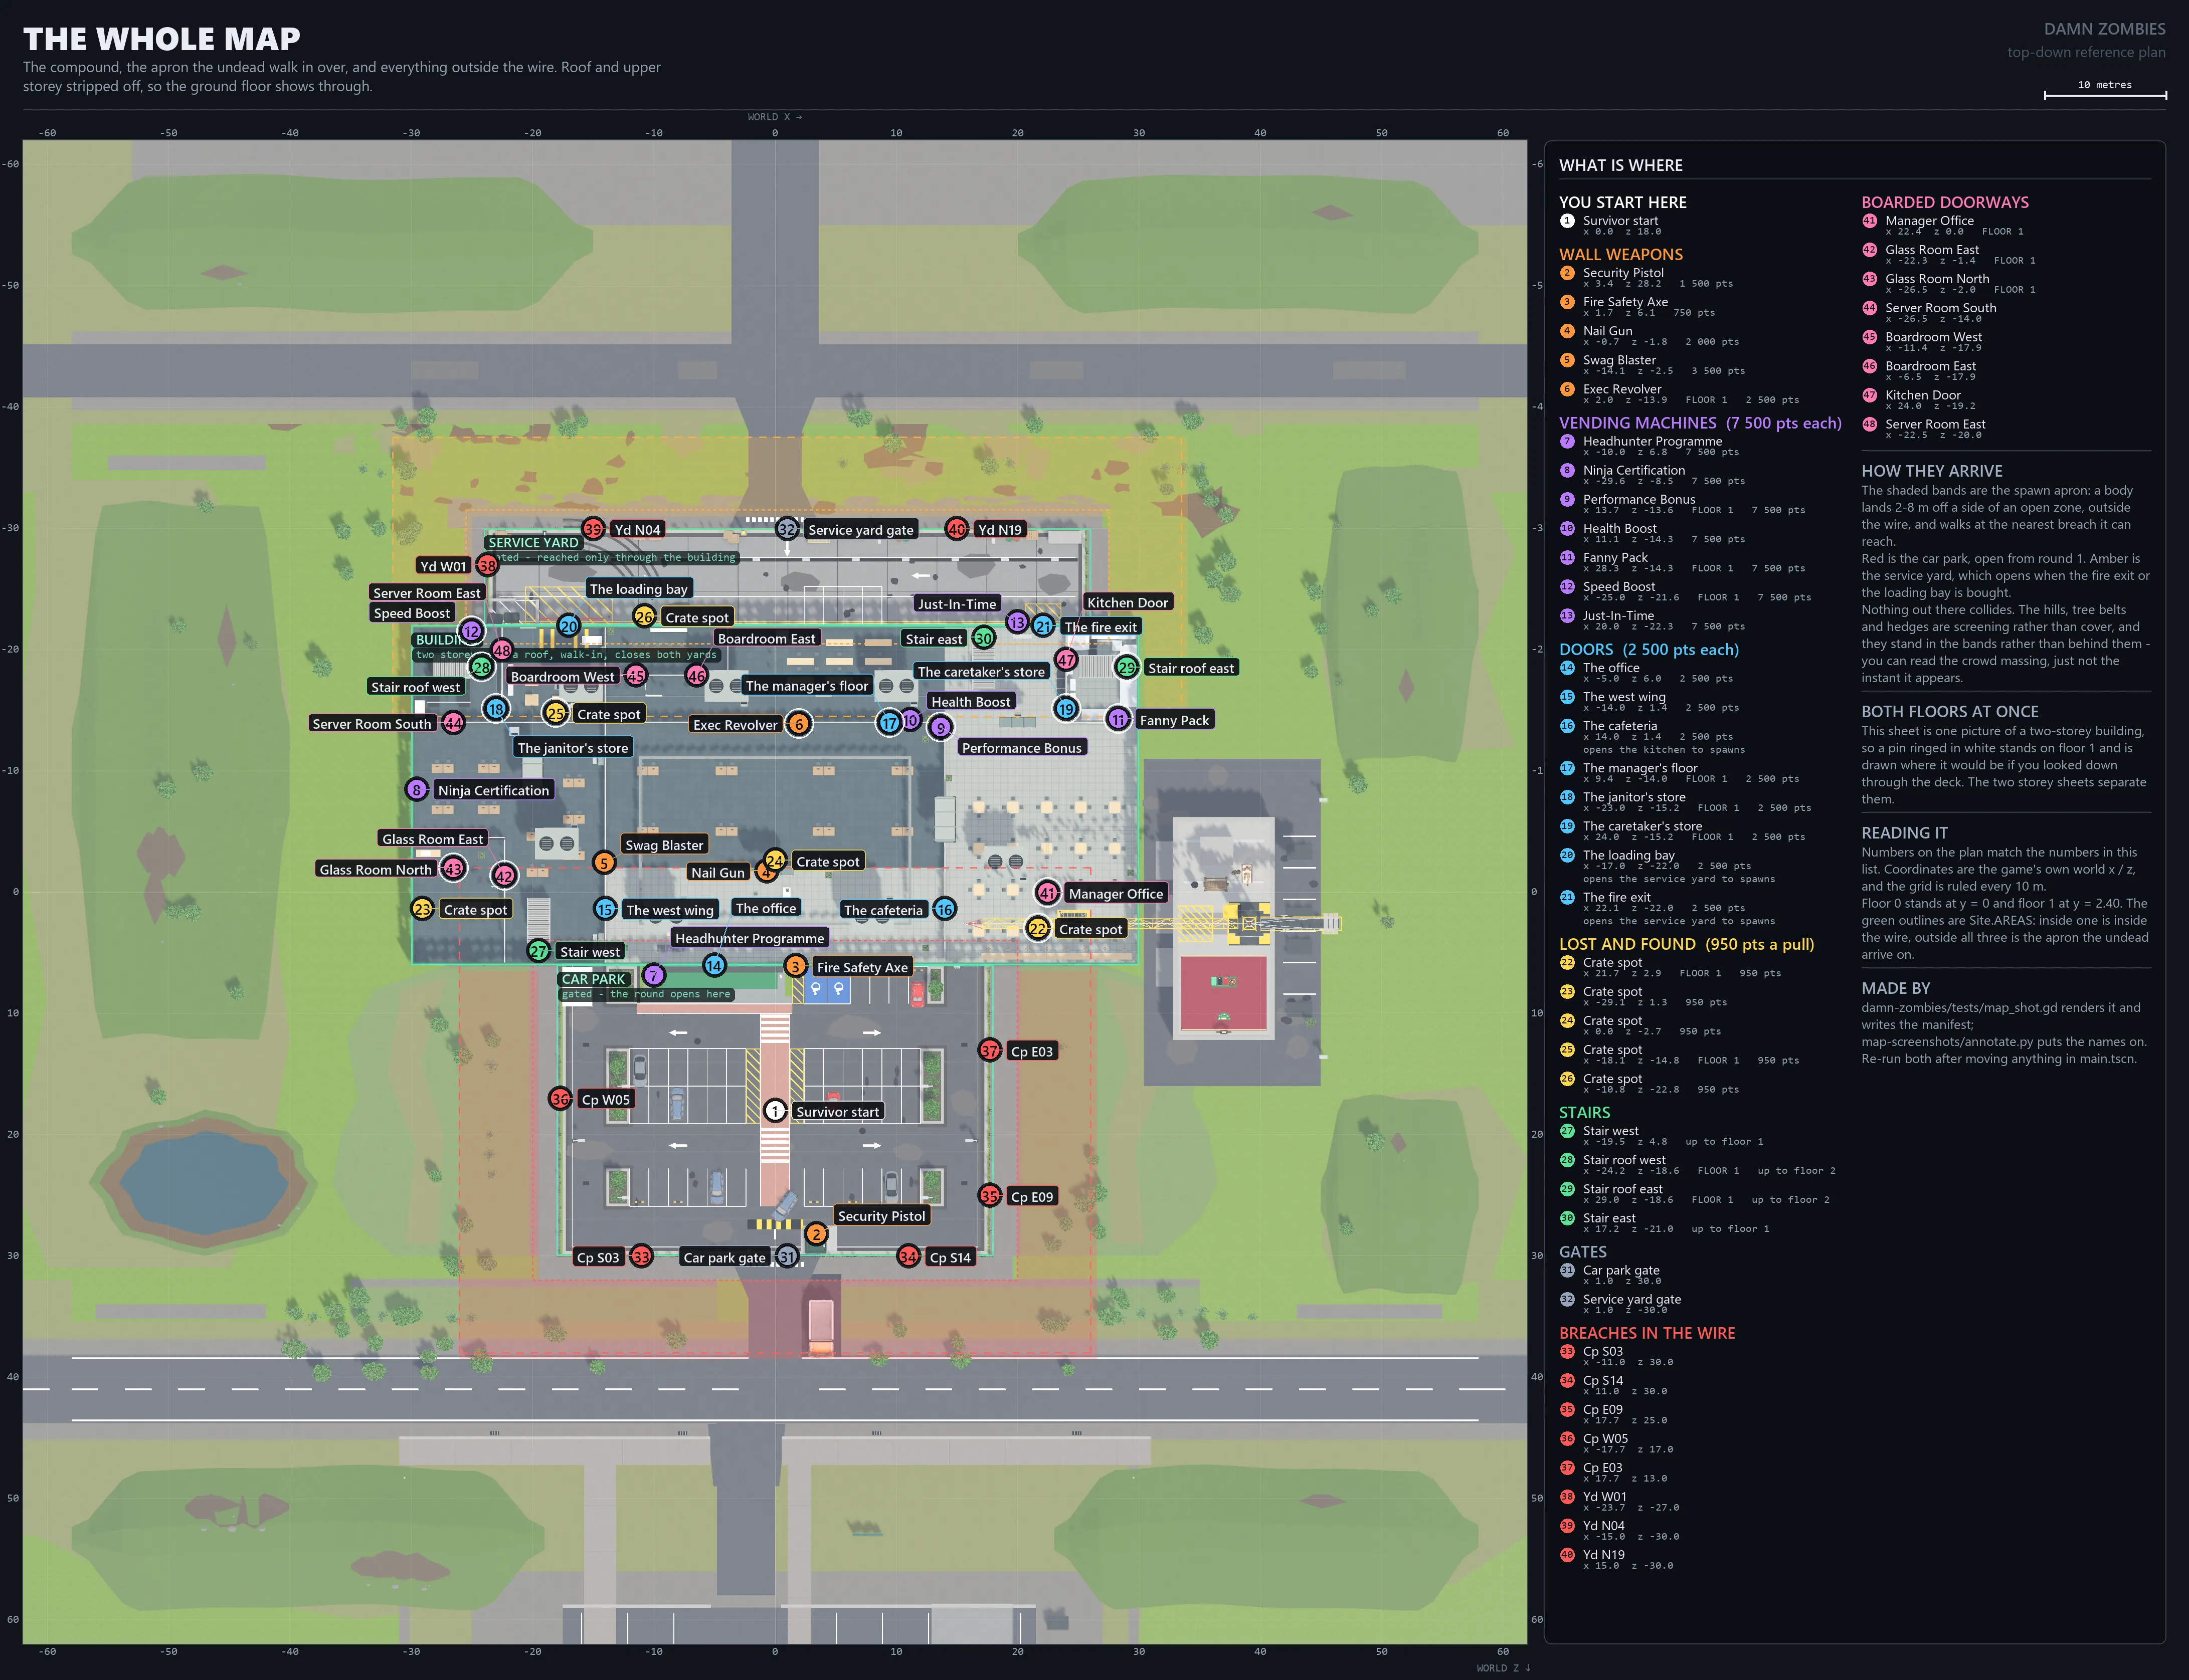
Task: Click the Car park gate pin 31 on the map
Action: click(x=787, y=1257)
